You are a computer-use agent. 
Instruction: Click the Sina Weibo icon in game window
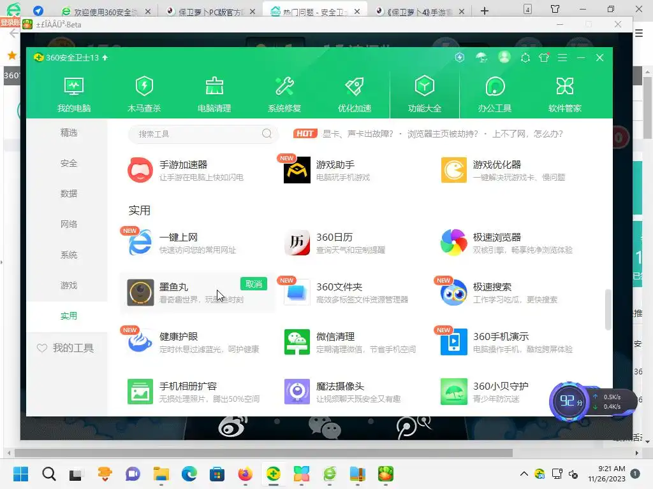pos(233,427)
